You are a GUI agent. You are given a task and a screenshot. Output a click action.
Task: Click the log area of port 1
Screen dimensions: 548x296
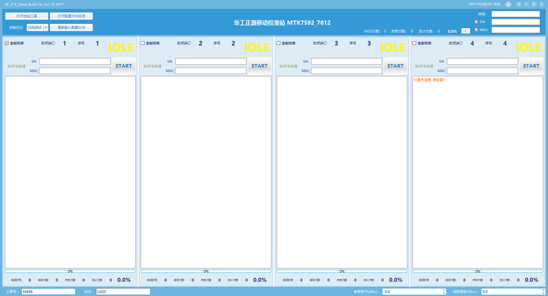tap(70, 172)
